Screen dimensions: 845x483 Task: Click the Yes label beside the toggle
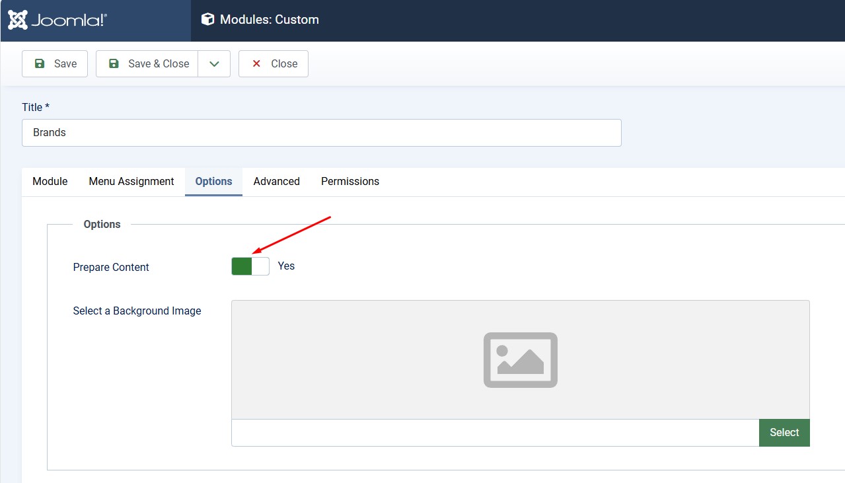(x=286, y=266)
